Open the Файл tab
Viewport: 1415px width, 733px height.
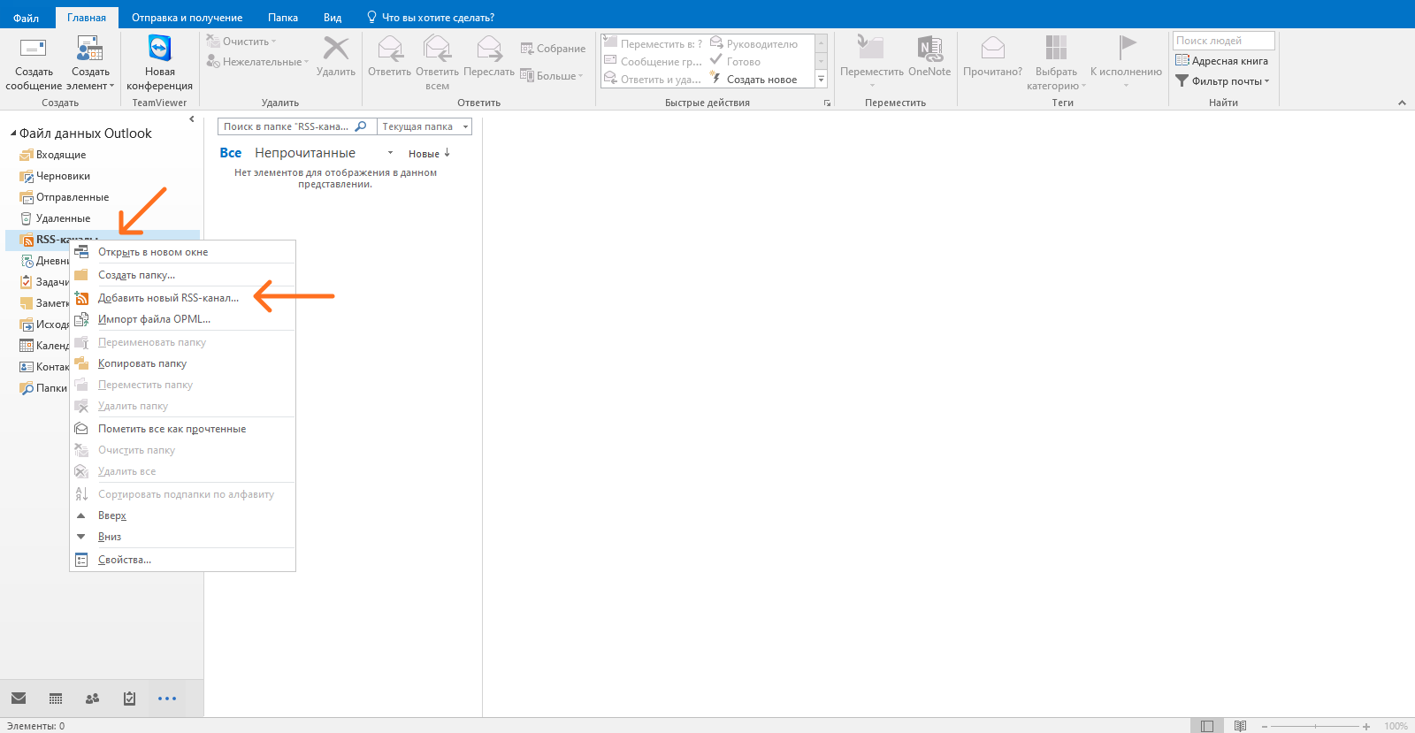26,18
